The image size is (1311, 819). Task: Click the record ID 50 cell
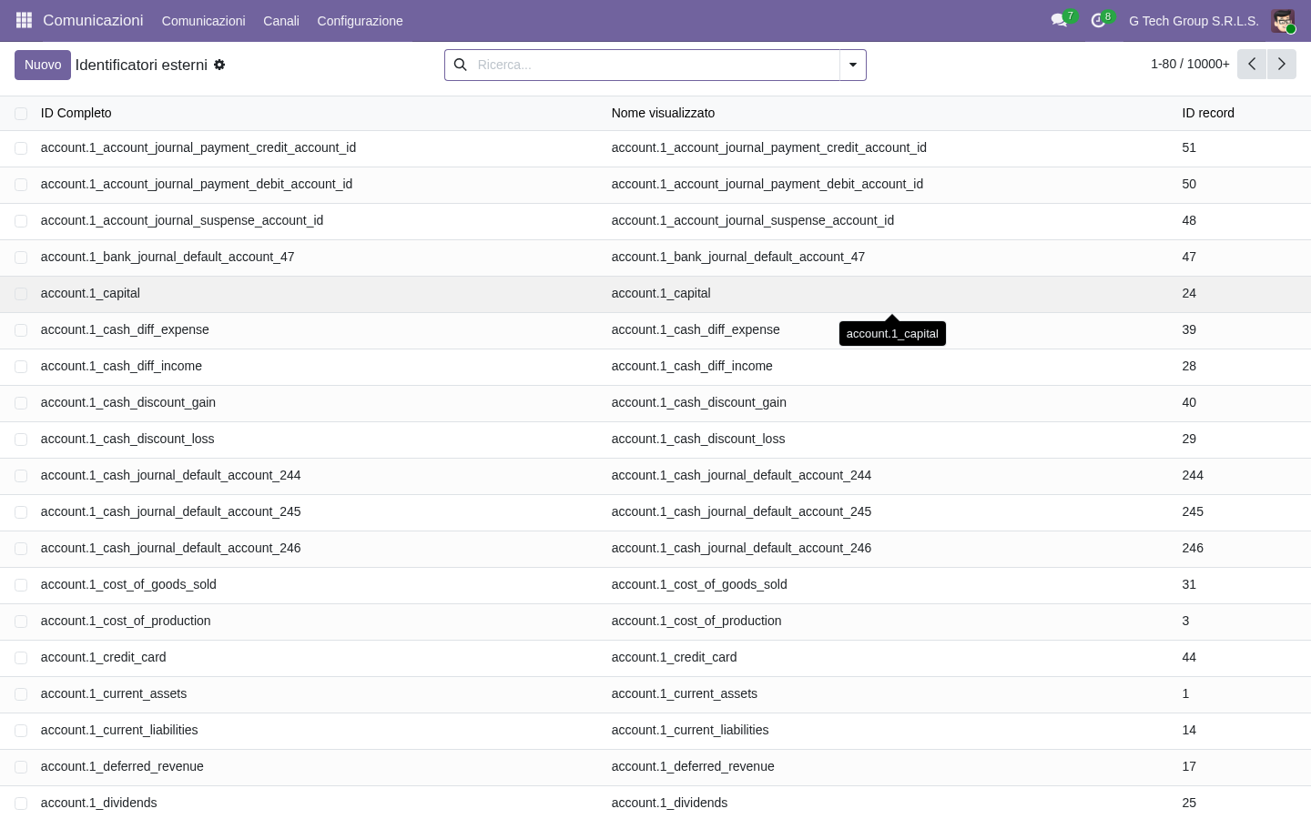(x=1189, y=184)
